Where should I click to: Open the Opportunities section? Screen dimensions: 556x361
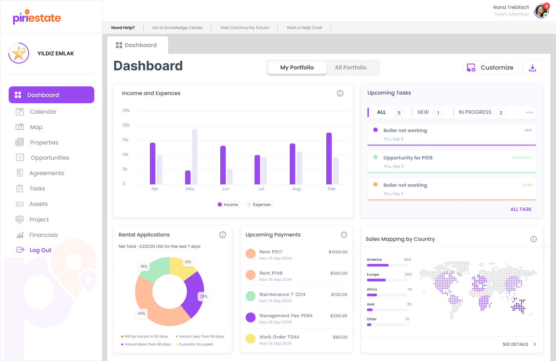tap(50, 158)
